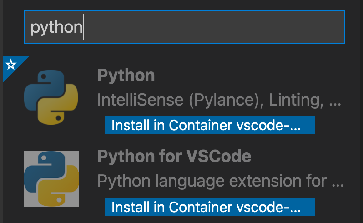Click the Python extension logo icon
Viewport: 363px width, 223px height.
pyautogui.click(x=51, y=97)
